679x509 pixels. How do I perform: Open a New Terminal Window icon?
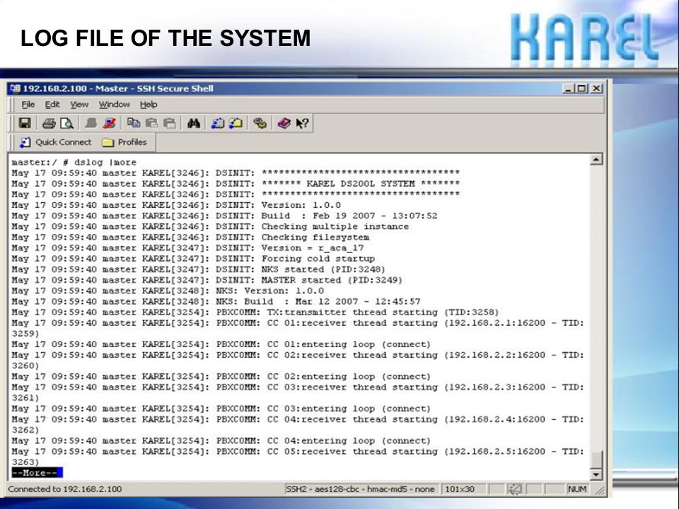pyautogui.click(x=217, y=123)
